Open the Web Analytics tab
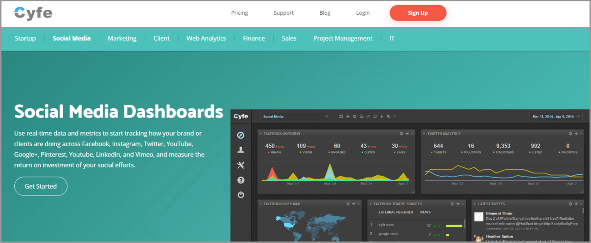This screenshot has height=243, width=591. 206,38
